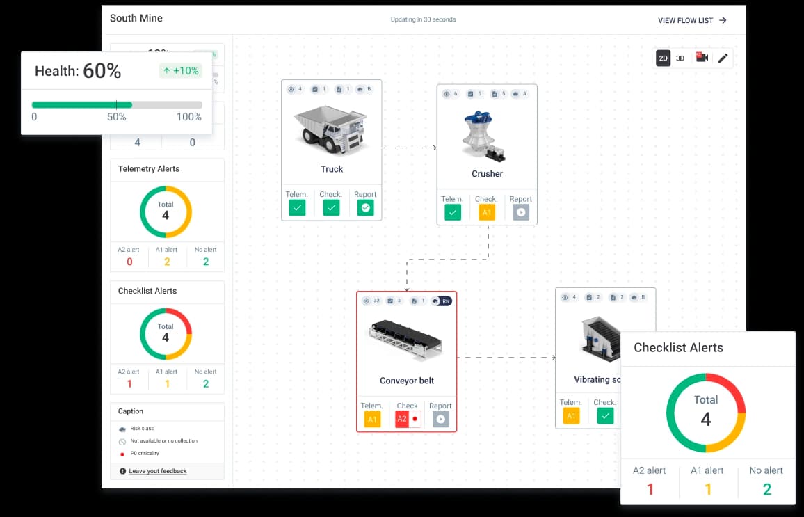Viewport: 804px width, 517px height.
Task: Click the video camera recording icon
Action: [x=702, y=58]
